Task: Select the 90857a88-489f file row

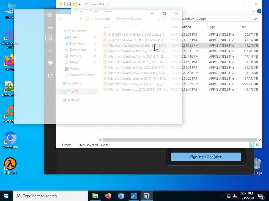Action: [180, 34]
